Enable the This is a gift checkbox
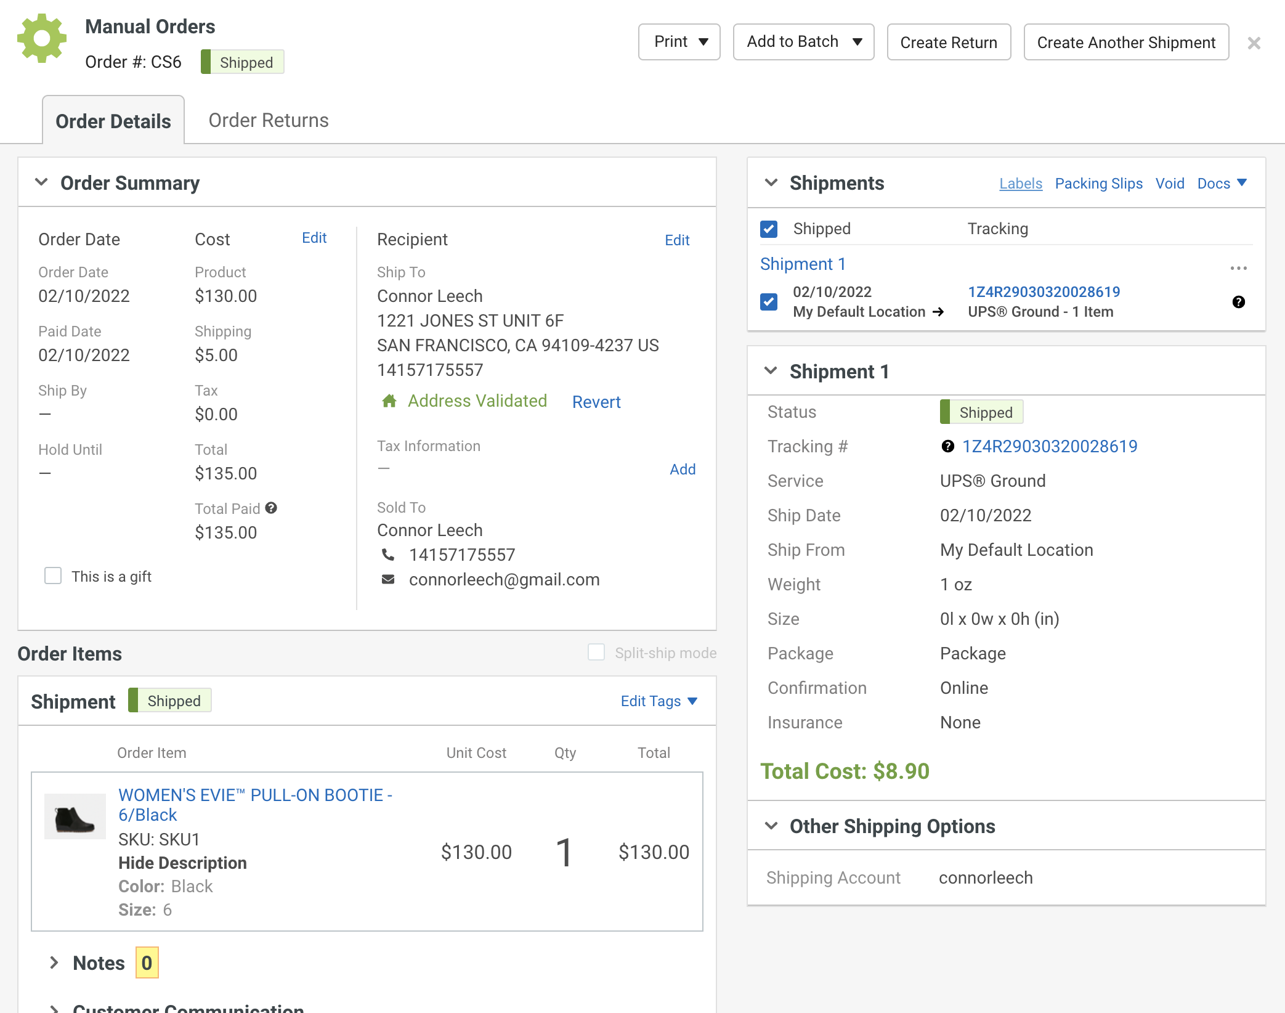1285x1013 pixels. [53, 576]
